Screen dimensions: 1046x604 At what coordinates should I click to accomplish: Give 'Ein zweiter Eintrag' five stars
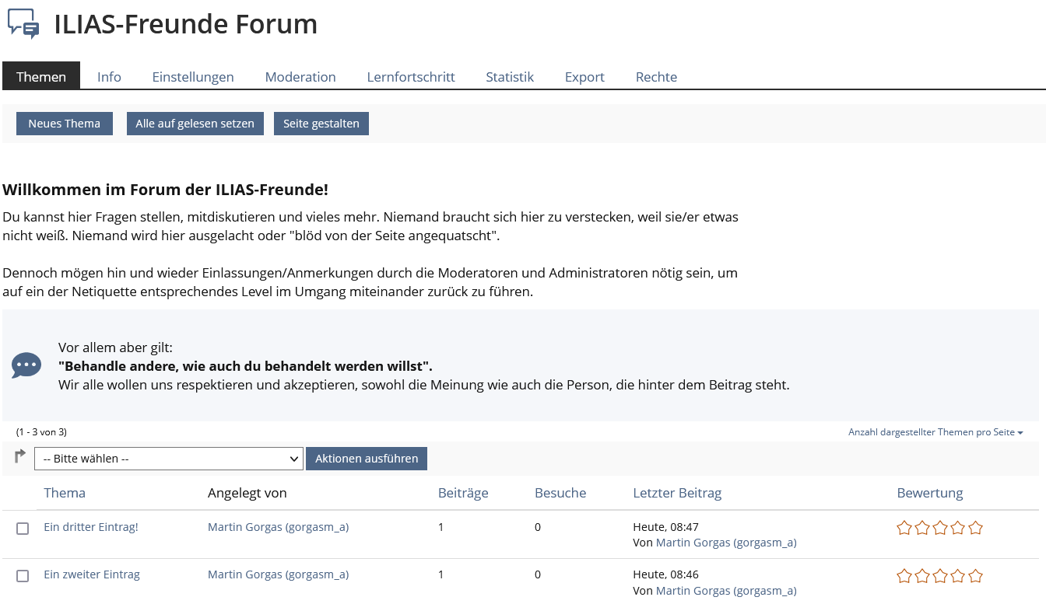tap(976, 576)
